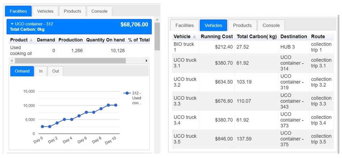Open Console tab in left panel
The image size is (342, 158).
[100, 11]
